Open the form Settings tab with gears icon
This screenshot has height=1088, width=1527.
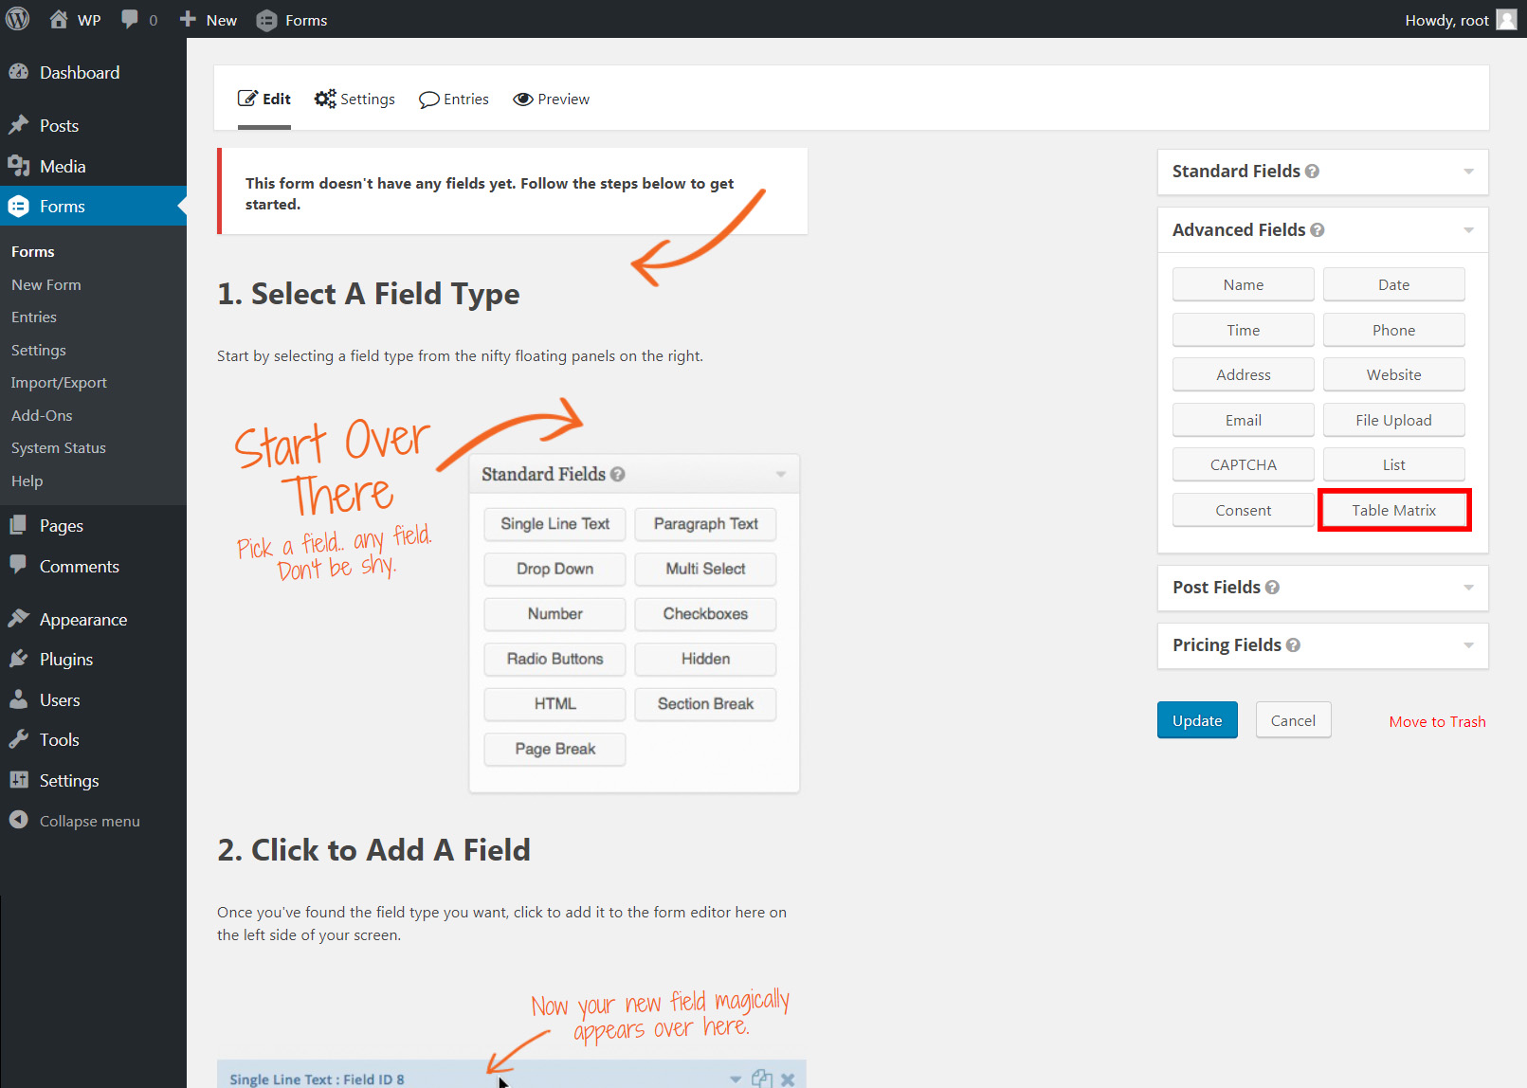click(354, 99)
